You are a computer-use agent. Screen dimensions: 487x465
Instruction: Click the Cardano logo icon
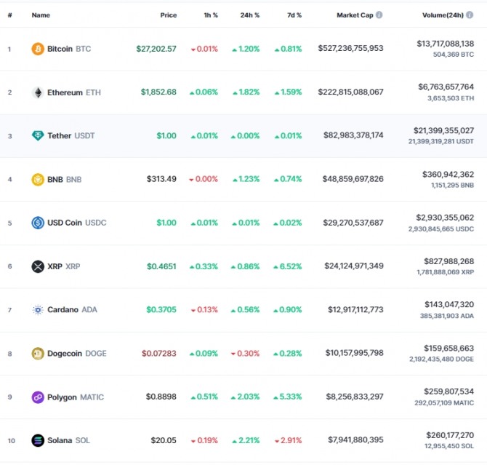coord(38,309)
